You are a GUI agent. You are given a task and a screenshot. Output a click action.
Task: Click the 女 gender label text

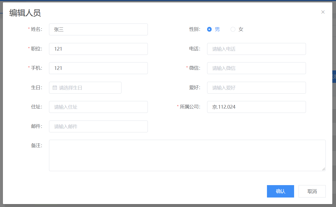click(241, 29)
